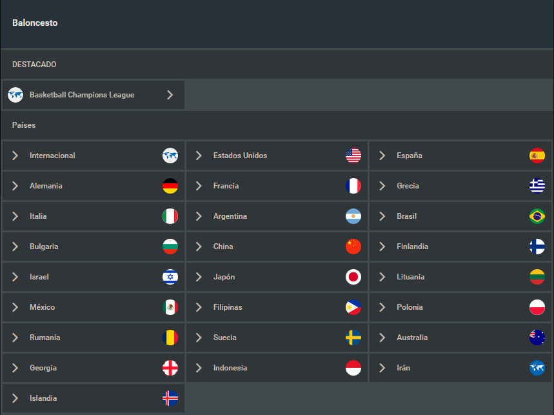The height and width of the screenshot is (415, 554).
Task: Click the Mexico flag icon
Action: tap(170, 307)
